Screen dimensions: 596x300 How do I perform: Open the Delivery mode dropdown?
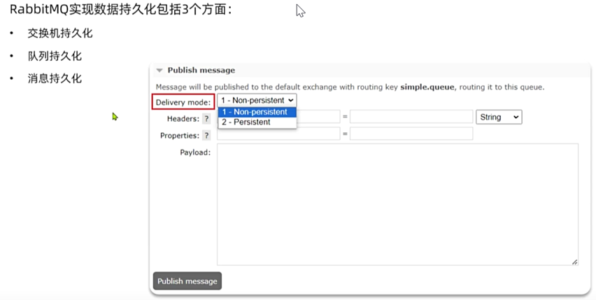[x=257, y=100]
